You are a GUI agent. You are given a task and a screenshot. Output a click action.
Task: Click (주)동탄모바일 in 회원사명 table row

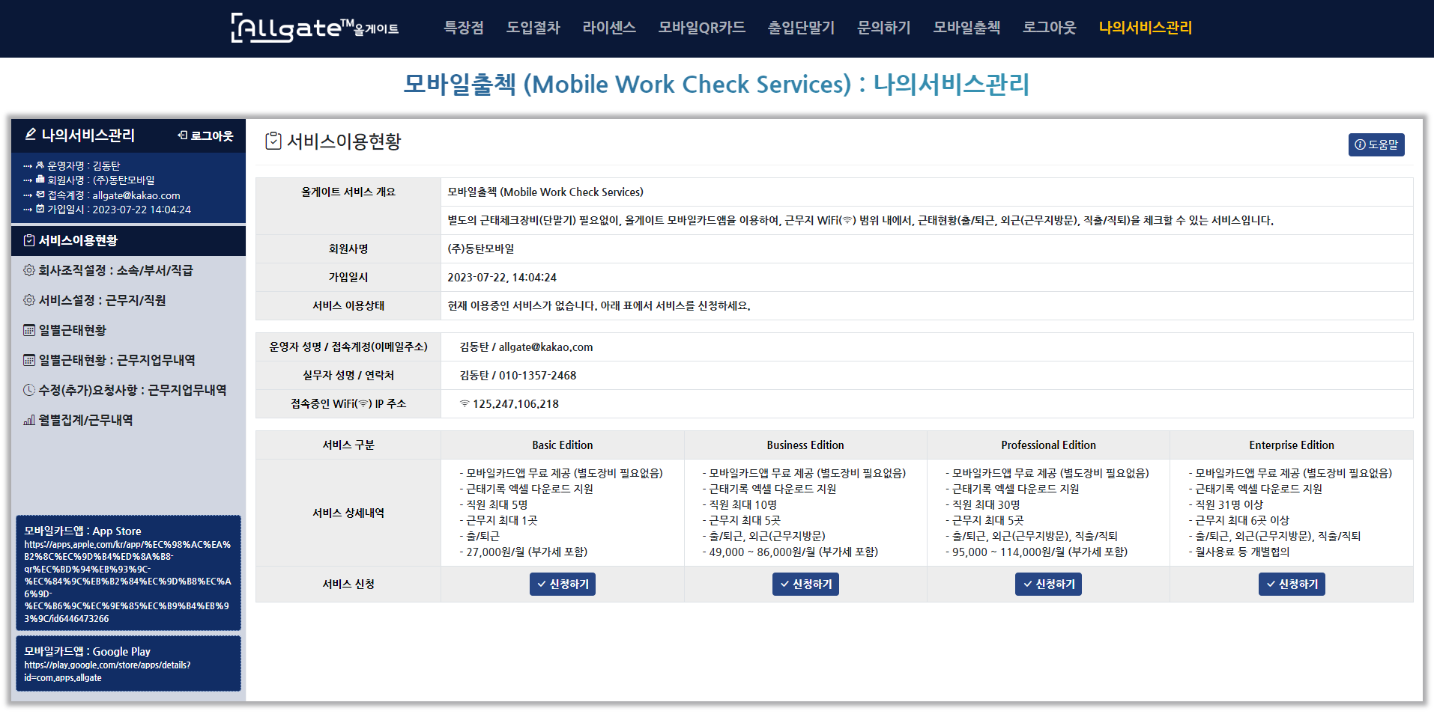(481, 249)
